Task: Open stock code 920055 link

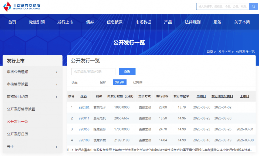Action: [84, 129]
